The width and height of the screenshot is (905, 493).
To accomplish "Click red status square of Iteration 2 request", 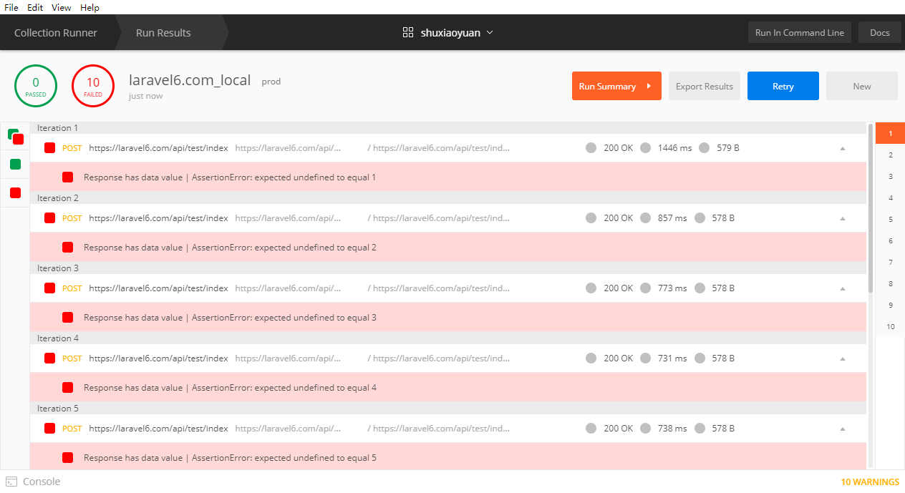I will (50, 218).
